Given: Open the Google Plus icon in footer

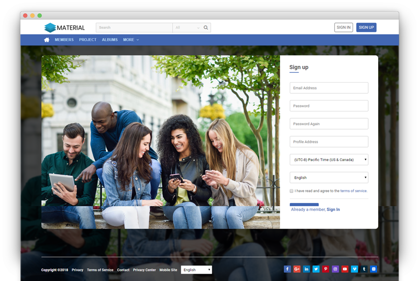Looking at the screenshot, I should [297, 269].
